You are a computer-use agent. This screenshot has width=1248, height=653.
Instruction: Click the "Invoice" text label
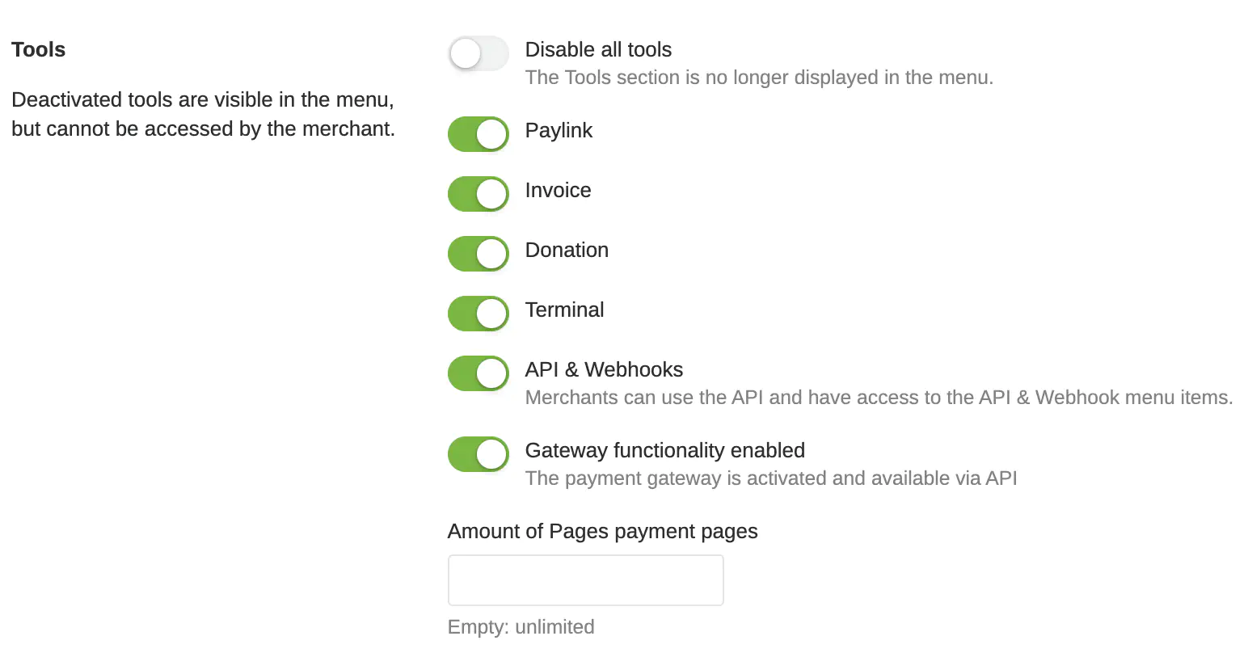coord(558,191)
